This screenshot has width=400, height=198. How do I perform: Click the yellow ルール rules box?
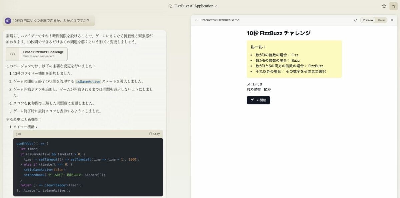(294, 59)
